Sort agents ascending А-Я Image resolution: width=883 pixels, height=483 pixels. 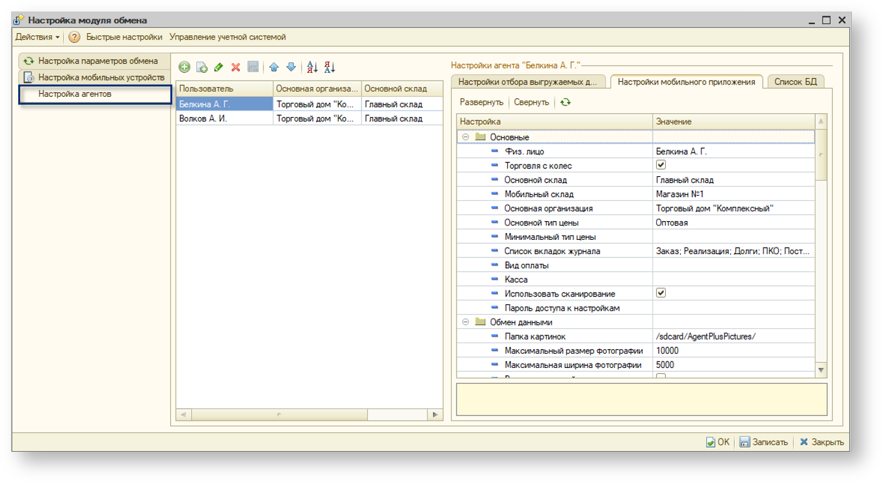pos(312,67)
